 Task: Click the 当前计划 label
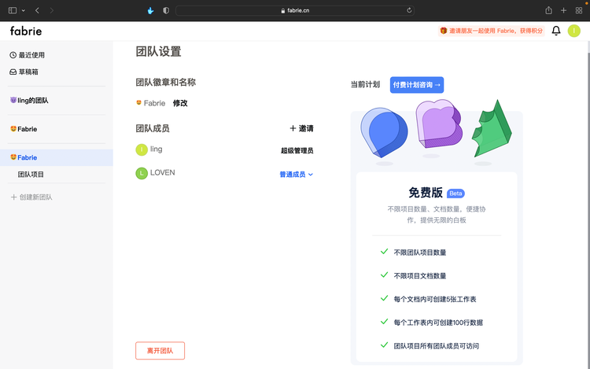[365, 85]
